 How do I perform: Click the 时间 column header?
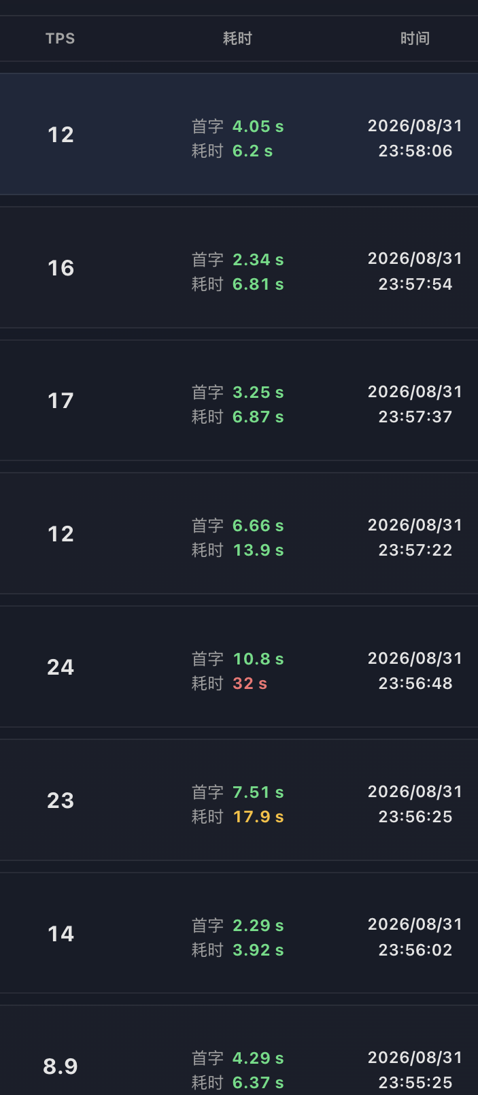[415, 39]
